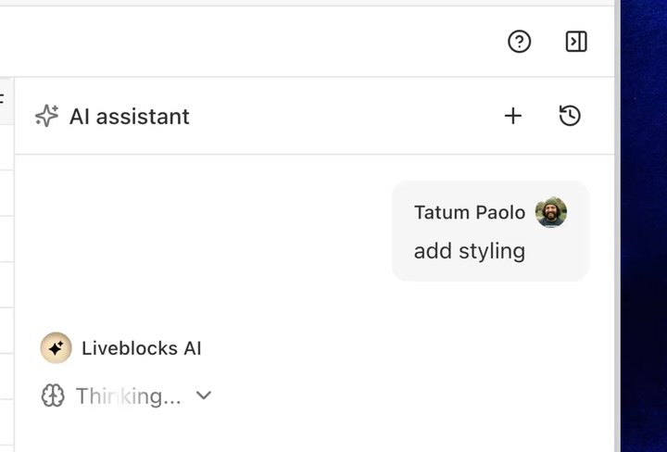This screenshot has width=667, height=452.
Task: Click the Tatum Paolo name label
Action: pyautogui.click(x=470, y=212)
